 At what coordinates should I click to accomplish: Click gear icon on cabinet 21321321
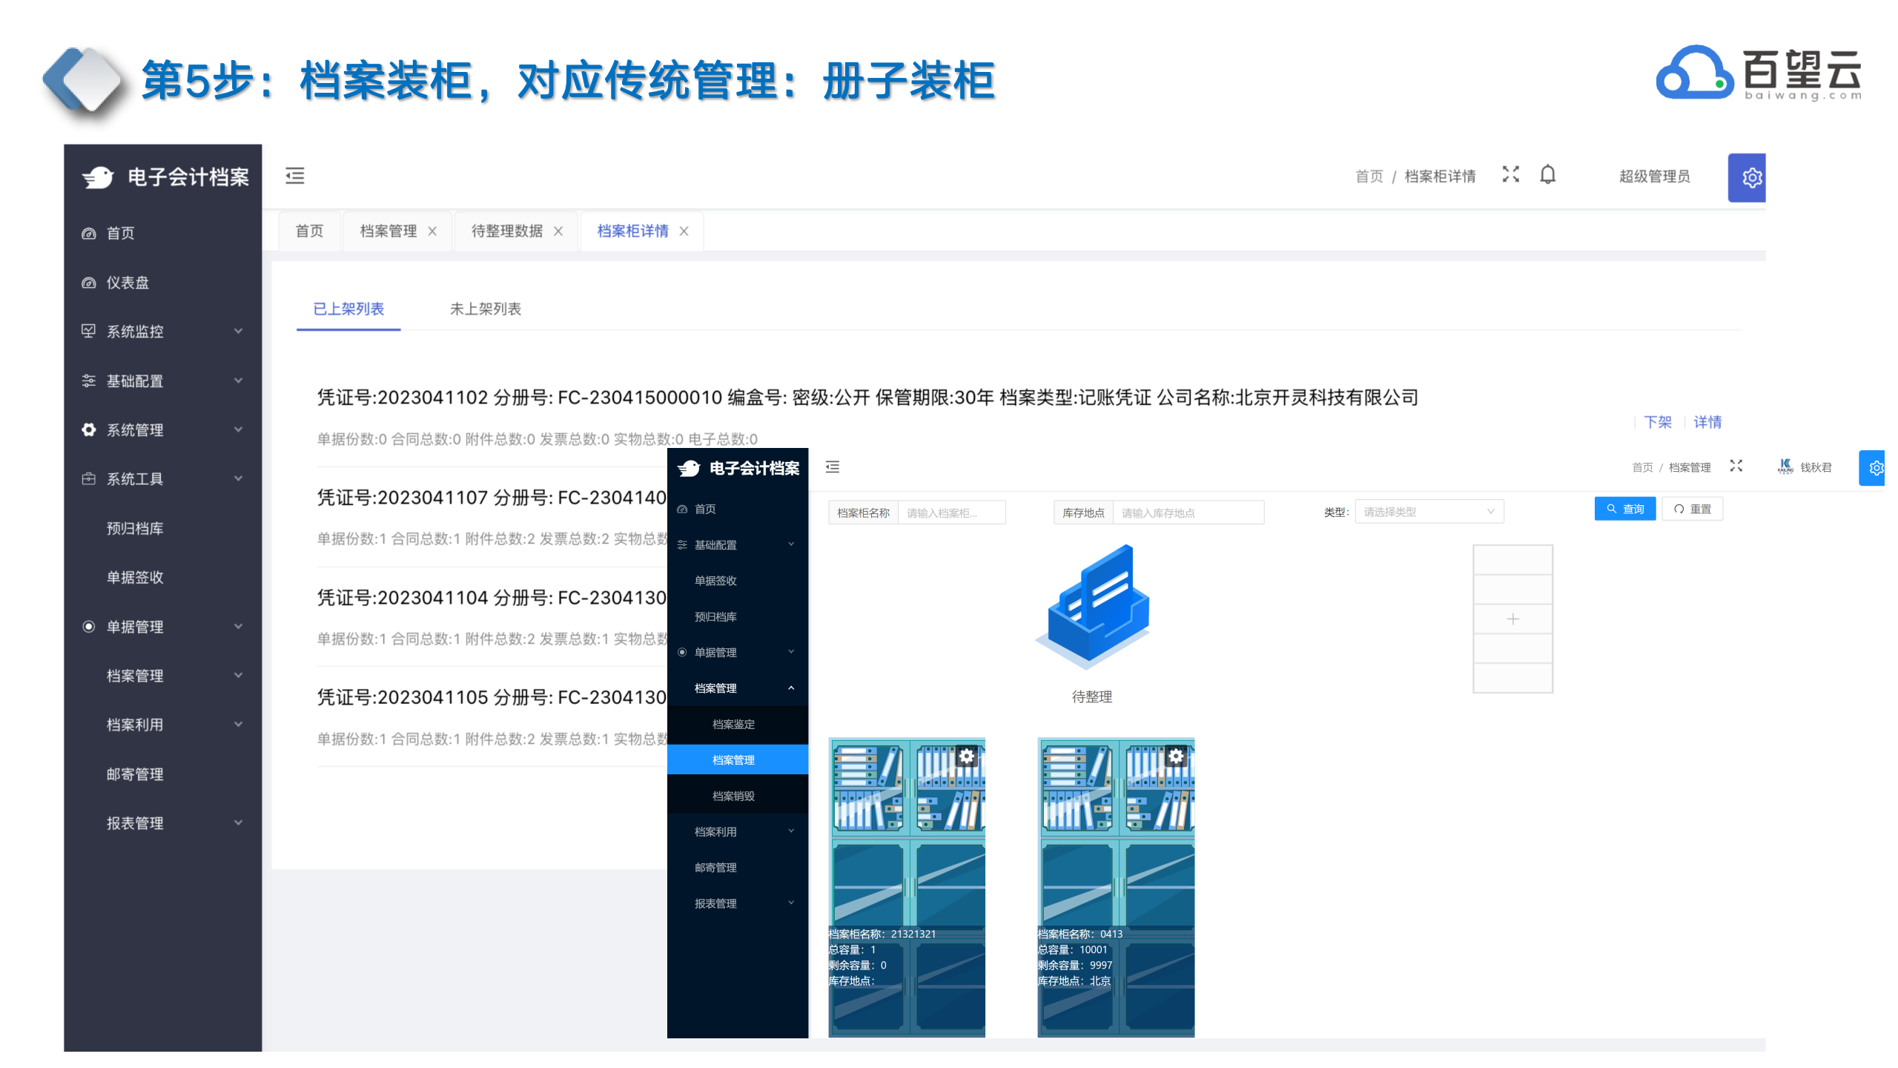point(967,756)
